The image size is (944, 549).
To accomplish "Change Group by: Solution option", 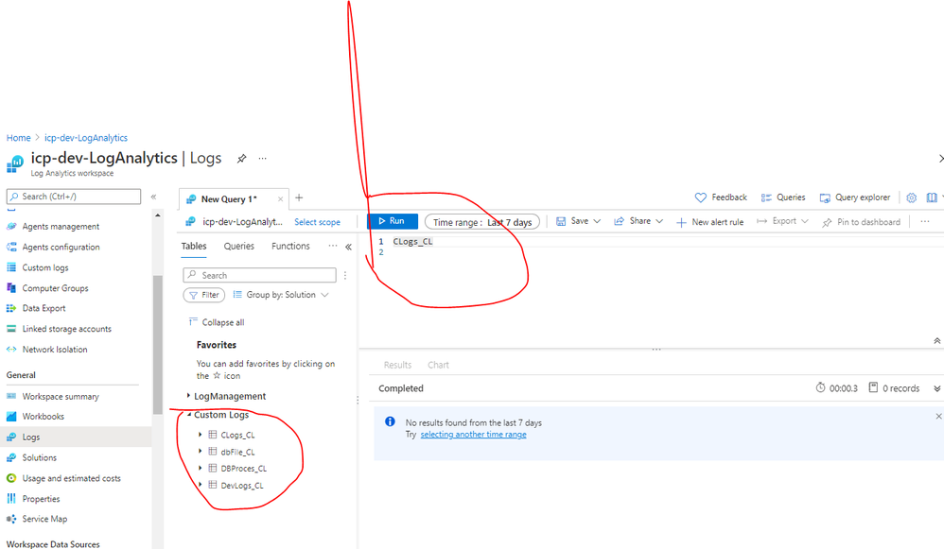I will pyautogui.click(x=281, y=295).
